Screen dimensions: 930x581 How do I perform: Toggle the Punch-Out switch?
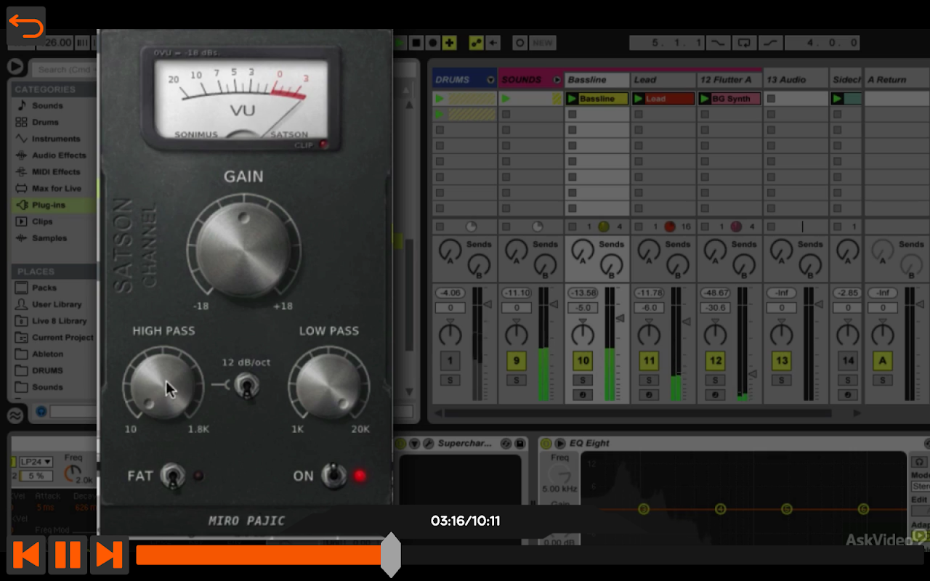coord(769,43)
